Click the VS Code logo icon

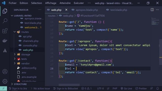tap(4, 3)
